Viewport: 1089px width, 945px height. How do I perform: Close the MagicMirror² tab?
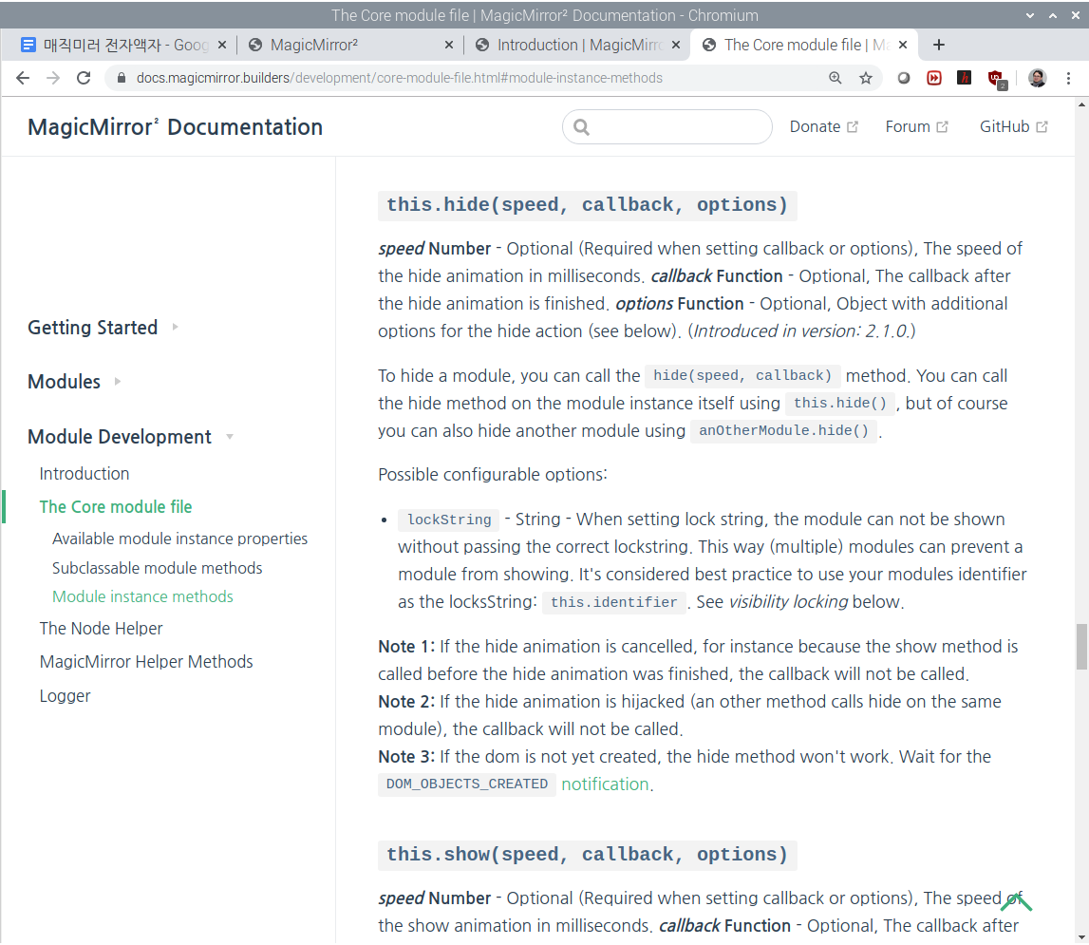pos(449,45)
